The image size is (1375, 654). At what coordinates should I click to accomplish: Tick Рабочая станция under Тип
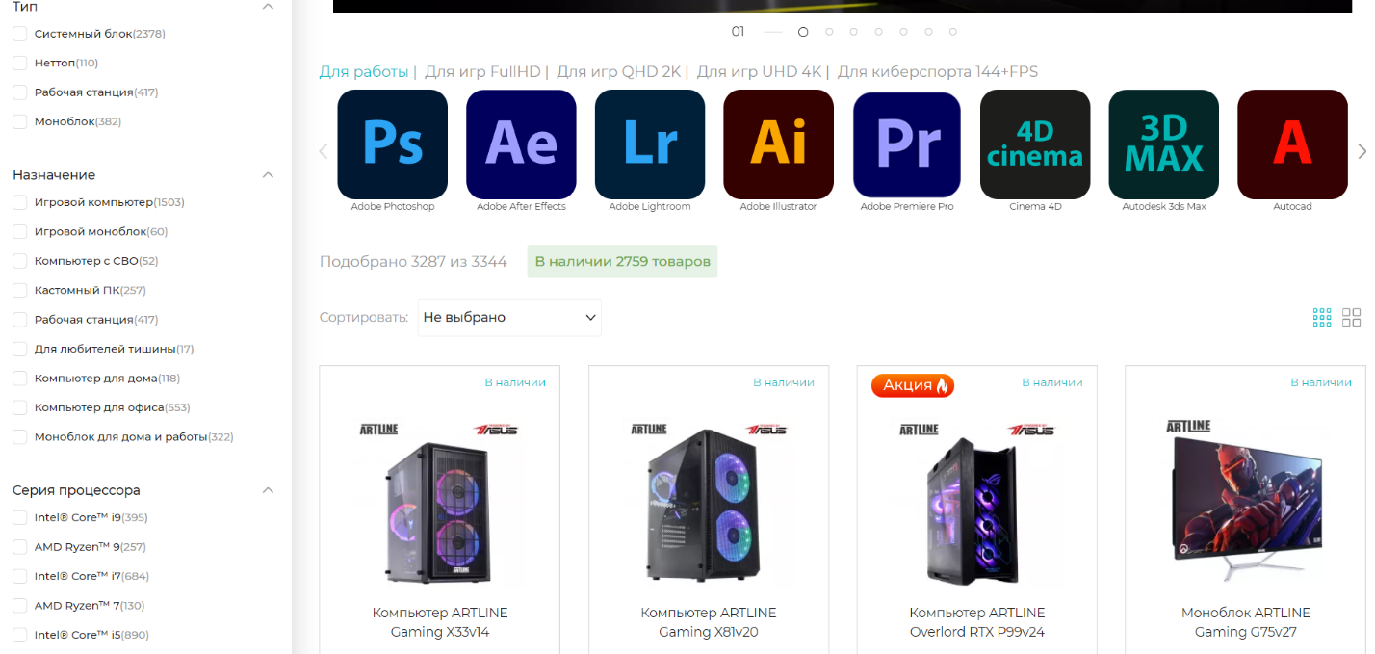19,92
